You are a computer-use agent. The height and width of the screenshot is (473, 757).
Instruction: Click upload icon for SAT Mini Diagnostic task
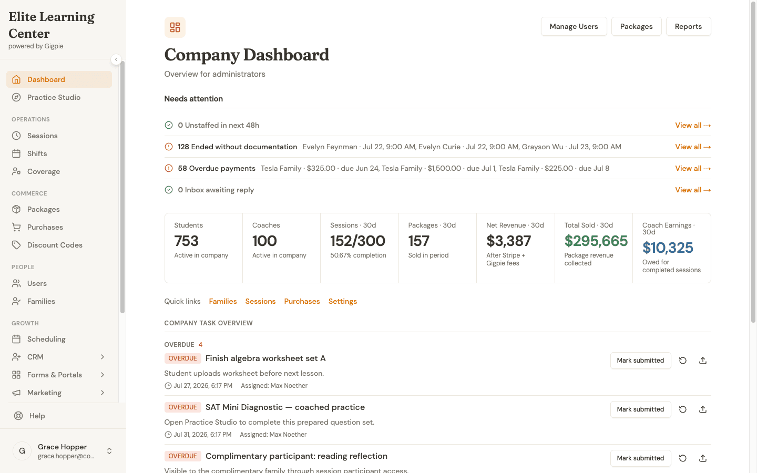click(703, 409)
